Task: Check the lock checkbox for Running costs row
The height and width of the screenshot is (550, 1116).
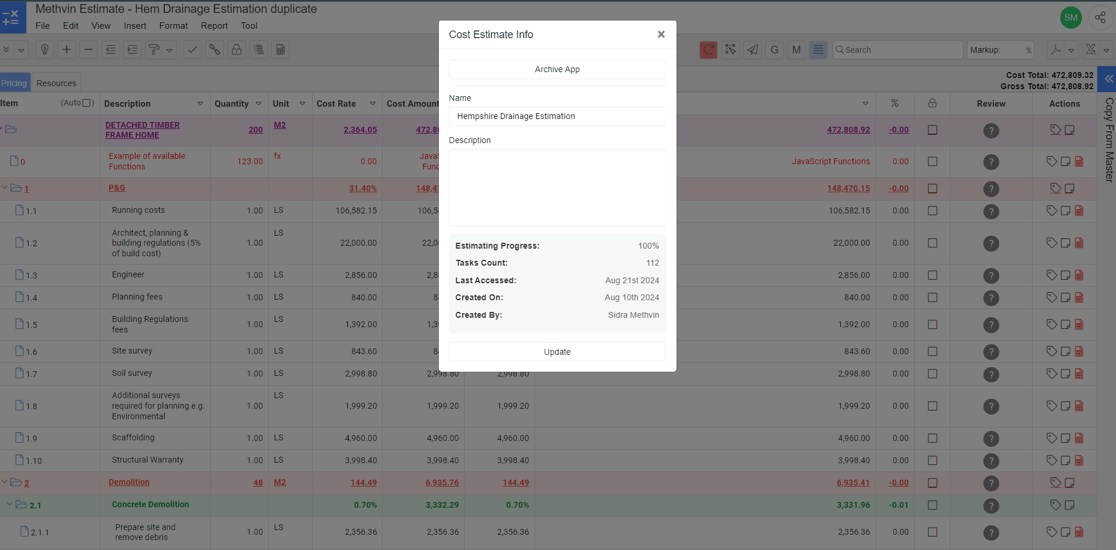Action: click(x=932, y=211)
